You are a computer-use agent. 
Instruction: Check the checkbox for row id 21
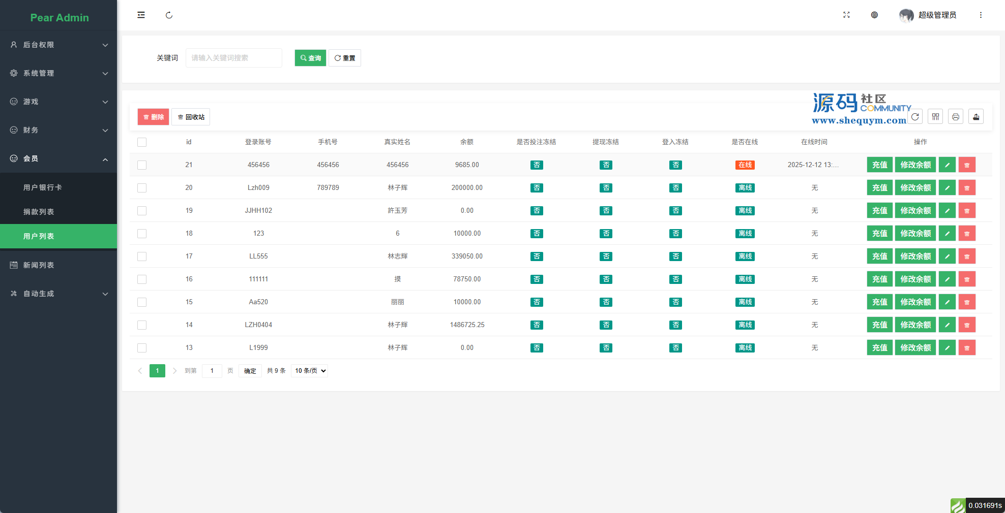(142, 165)
